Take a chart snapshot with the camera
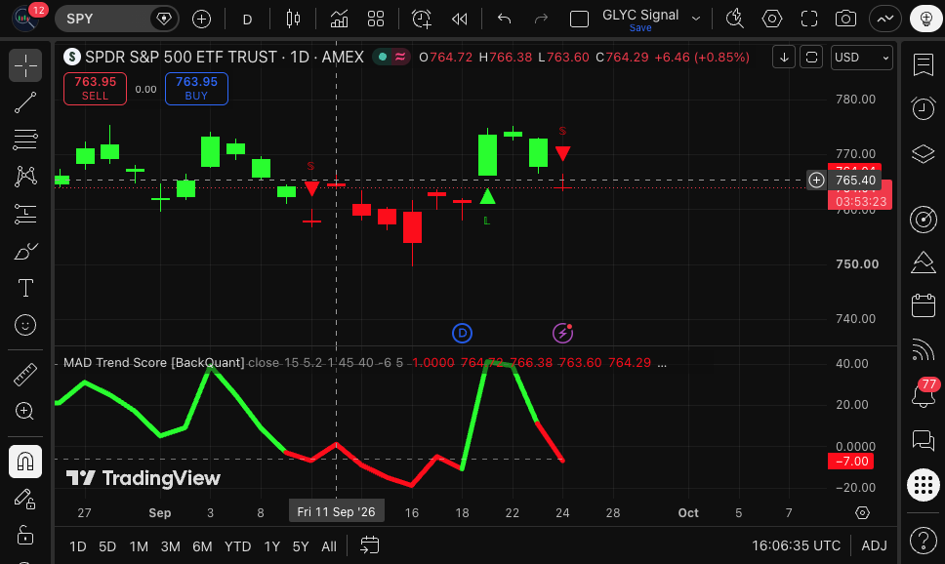The image size is (945, 564). [845, 20]
